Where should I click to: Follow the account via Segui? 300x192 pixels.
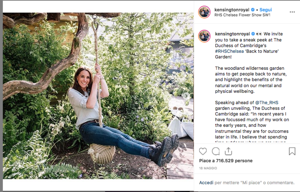coord(265,10)
